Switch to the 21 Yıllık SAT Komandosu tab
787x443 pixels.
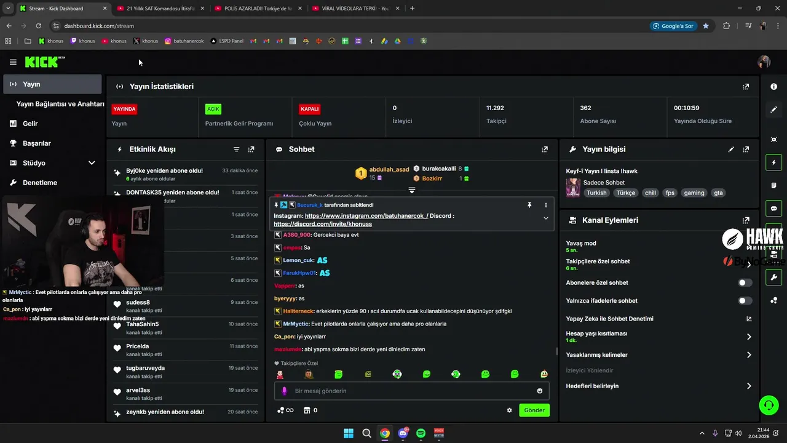click(x=160, y=8)
